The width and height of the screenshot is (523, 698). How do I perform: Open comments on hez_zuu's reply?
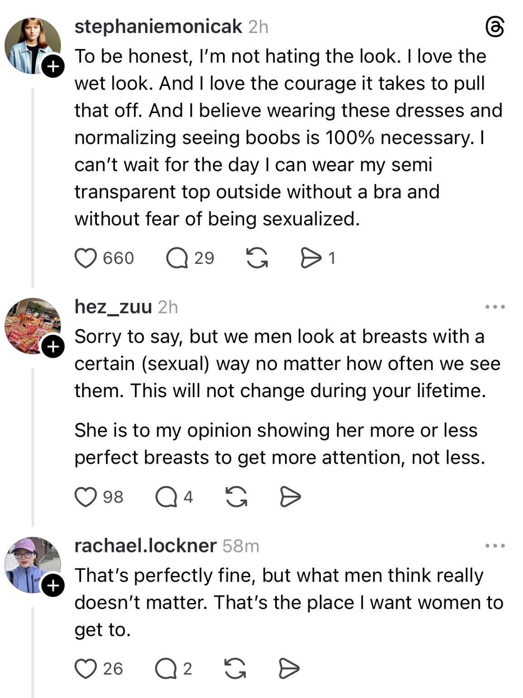tap(166, 497)
